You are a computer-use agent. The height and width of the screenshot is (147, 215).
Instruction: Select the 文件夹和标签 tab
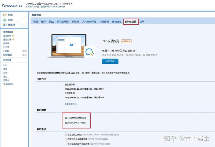(89, 21)
